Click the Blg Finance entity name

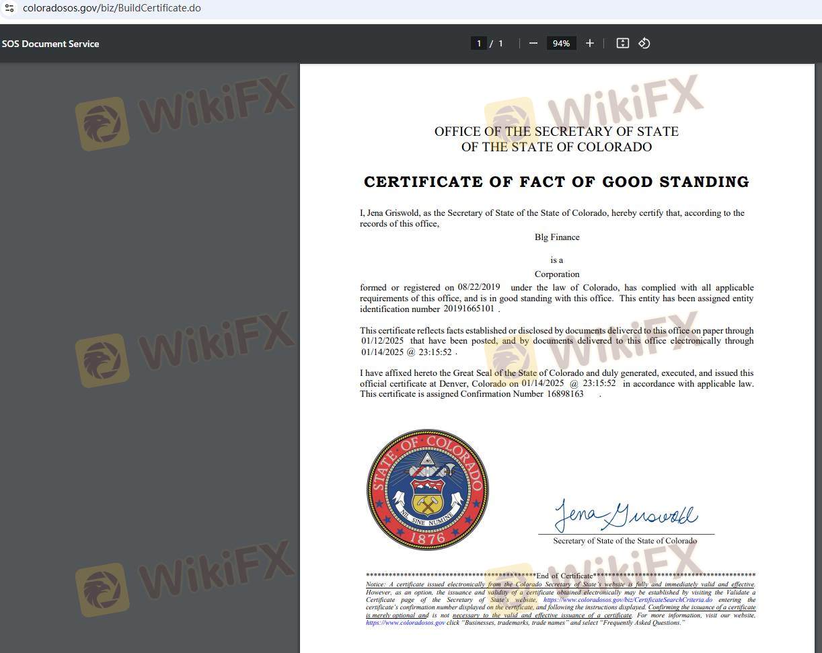(557, 237)
